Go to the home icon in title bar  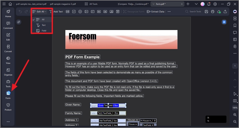click(10, 4)
